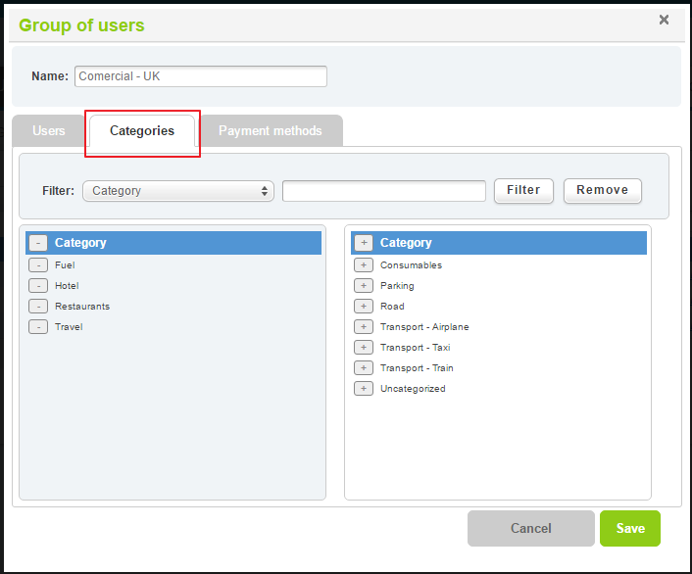This screenshot has width=692, height=574.
Task: Save the group of users
Action: 630,528
